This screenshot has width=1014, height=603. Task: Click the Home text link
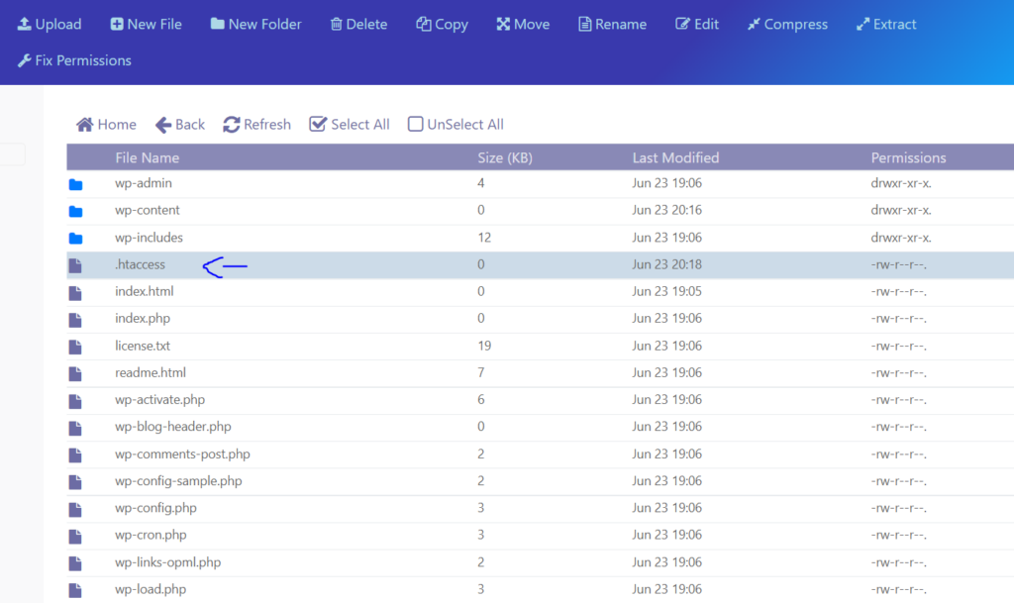point(117,124)
